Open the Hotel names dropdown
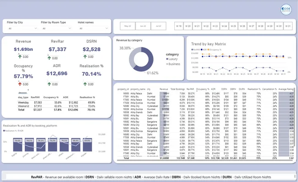 [94, 28]
